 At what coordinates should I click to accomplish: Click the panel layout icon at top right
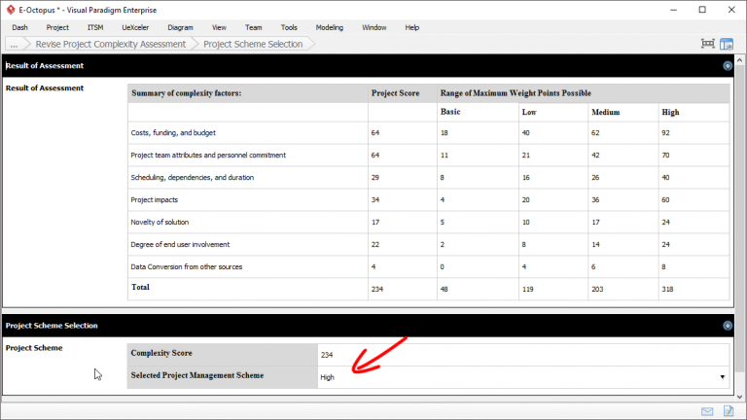point(726,44)
